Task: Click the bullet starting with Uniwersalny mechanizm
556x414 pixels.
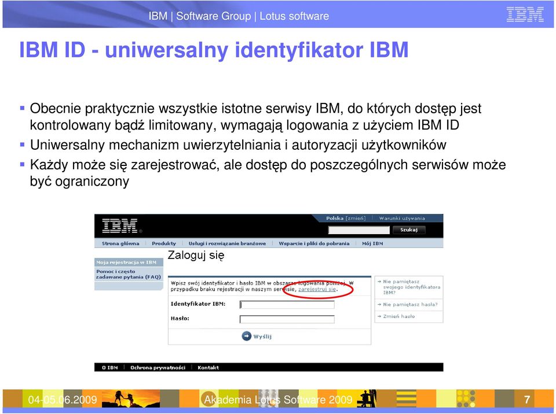Action: tap(238, 145)
